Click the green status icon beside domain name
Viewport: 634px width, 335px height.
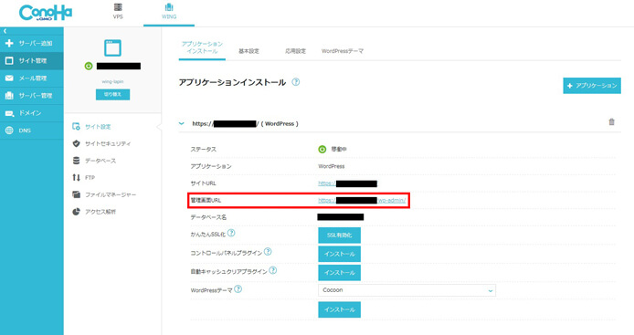89,66
